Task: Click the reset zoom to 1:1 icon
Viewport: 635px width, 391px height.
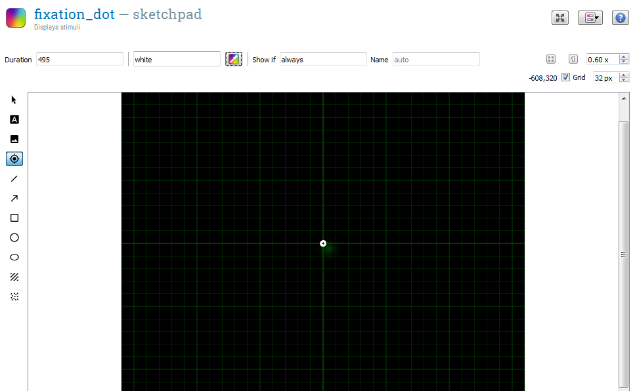Action: tap(573, 59)
